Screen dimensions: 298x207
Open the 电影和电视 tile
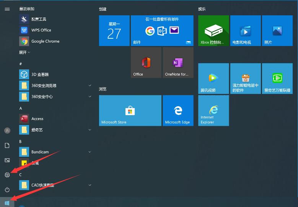246,31
